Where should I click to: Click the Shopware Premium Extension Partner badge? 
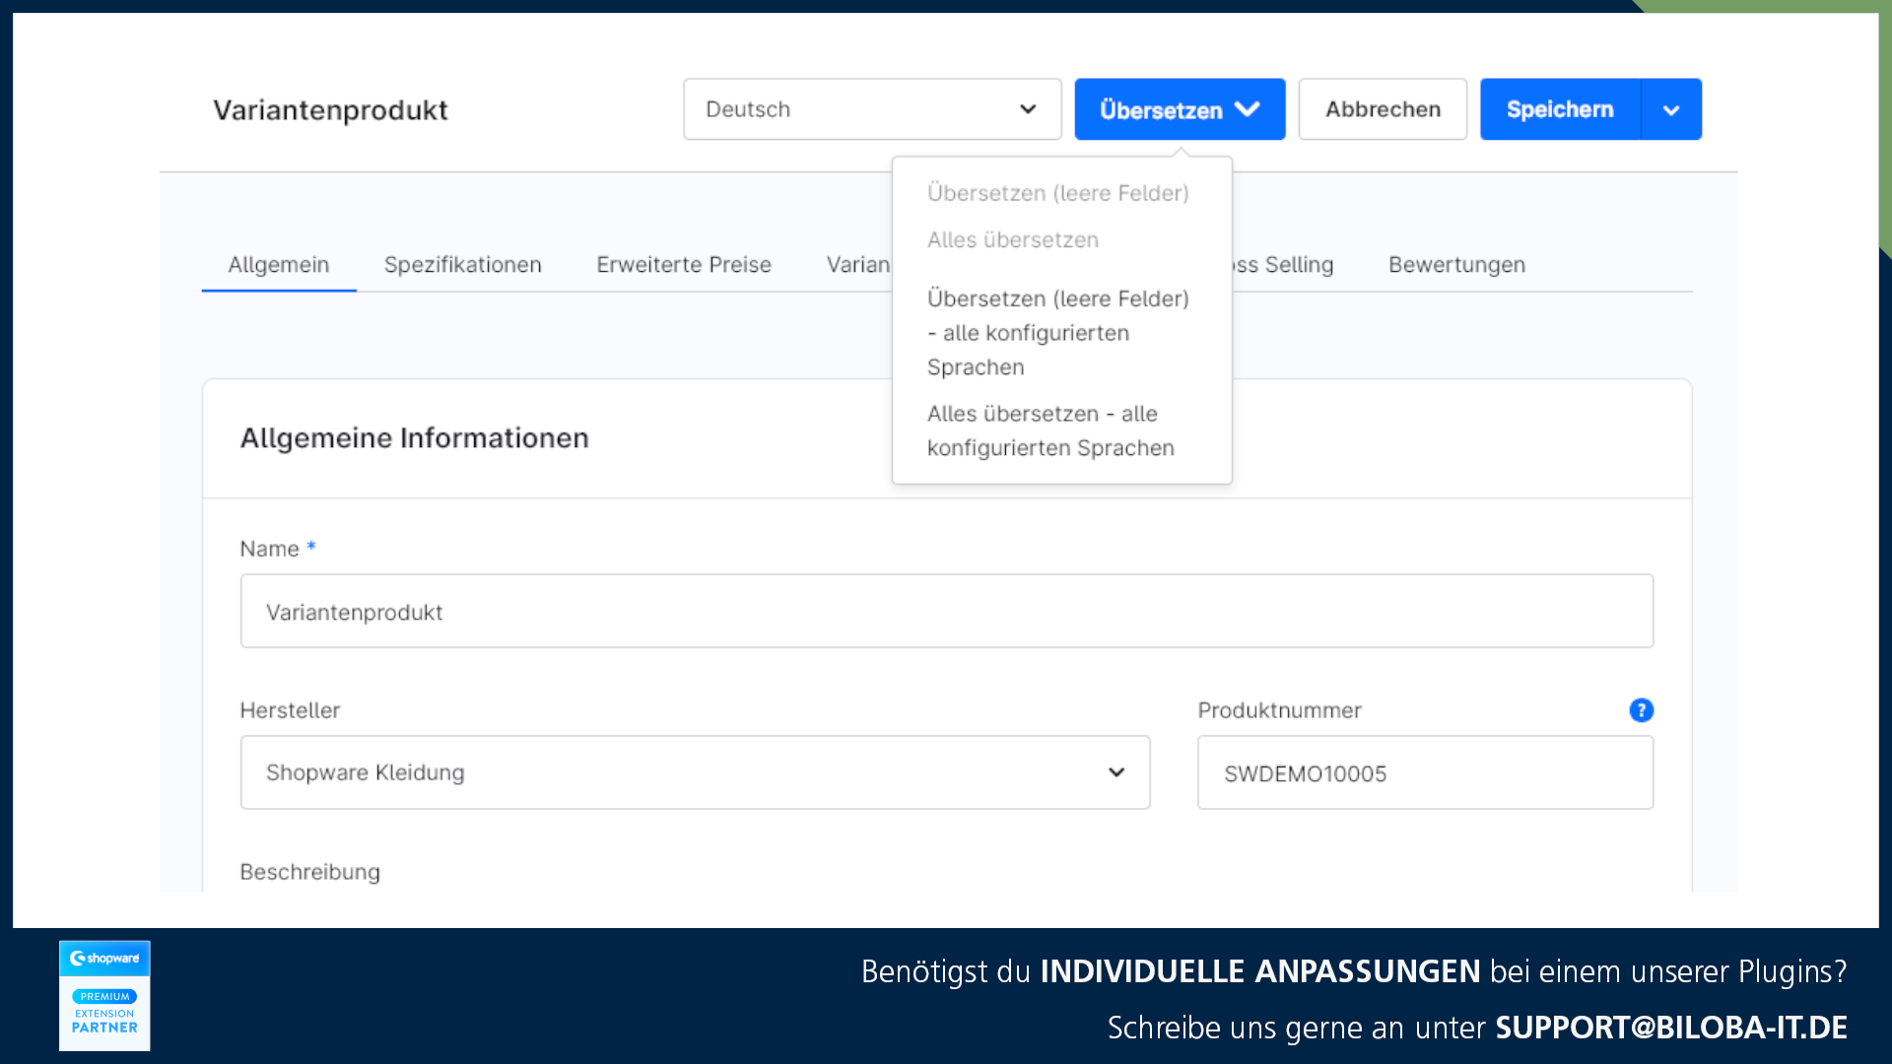[104, 995]
